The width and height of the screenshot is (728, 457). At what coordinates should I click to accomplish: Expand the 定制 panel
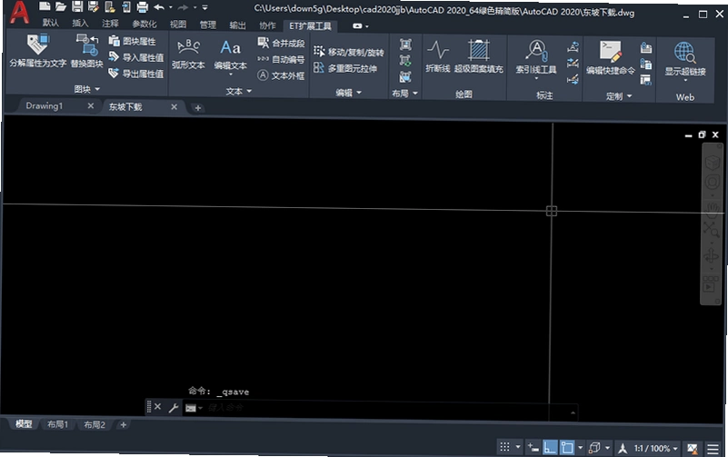619,96
